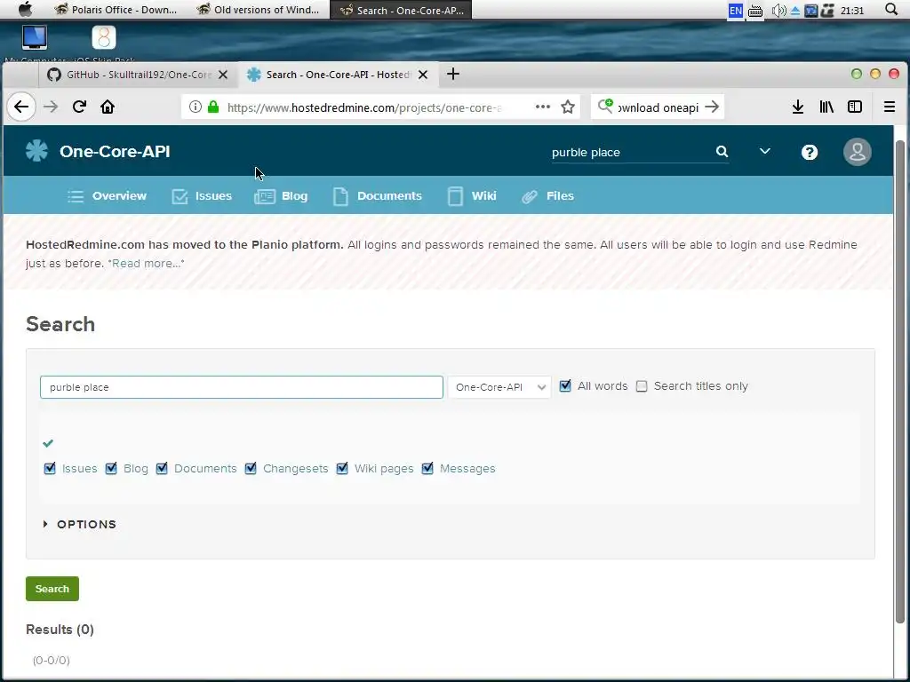Image resolution: width=910 pixels, height=682 pixels.
Task: Uncheck the Documents search checkbox
Action: tap(162, 468)
